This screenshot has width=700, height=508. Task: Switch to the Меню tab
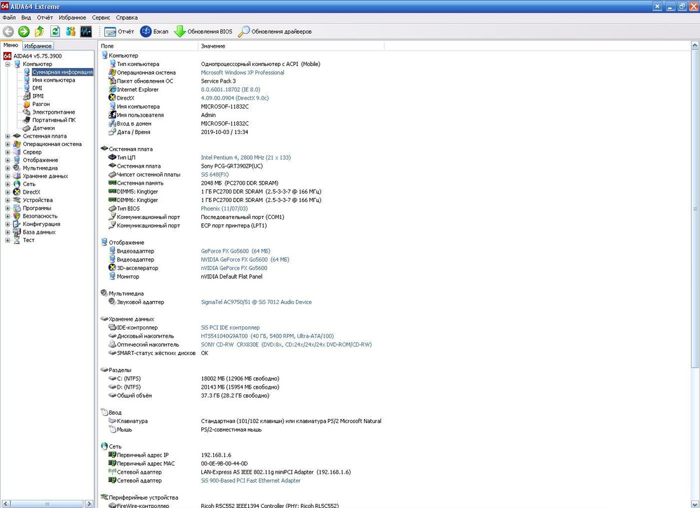(11, 45)
